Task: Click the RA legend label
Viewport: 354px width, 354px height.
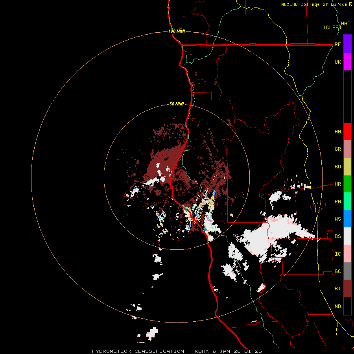Action: pyautogui.click(x=337, y=202)
